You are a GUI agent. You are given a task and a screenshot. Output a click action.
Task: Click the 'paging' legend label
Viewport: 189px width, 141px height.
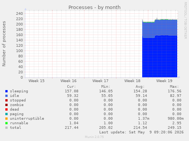coord(17,114)
